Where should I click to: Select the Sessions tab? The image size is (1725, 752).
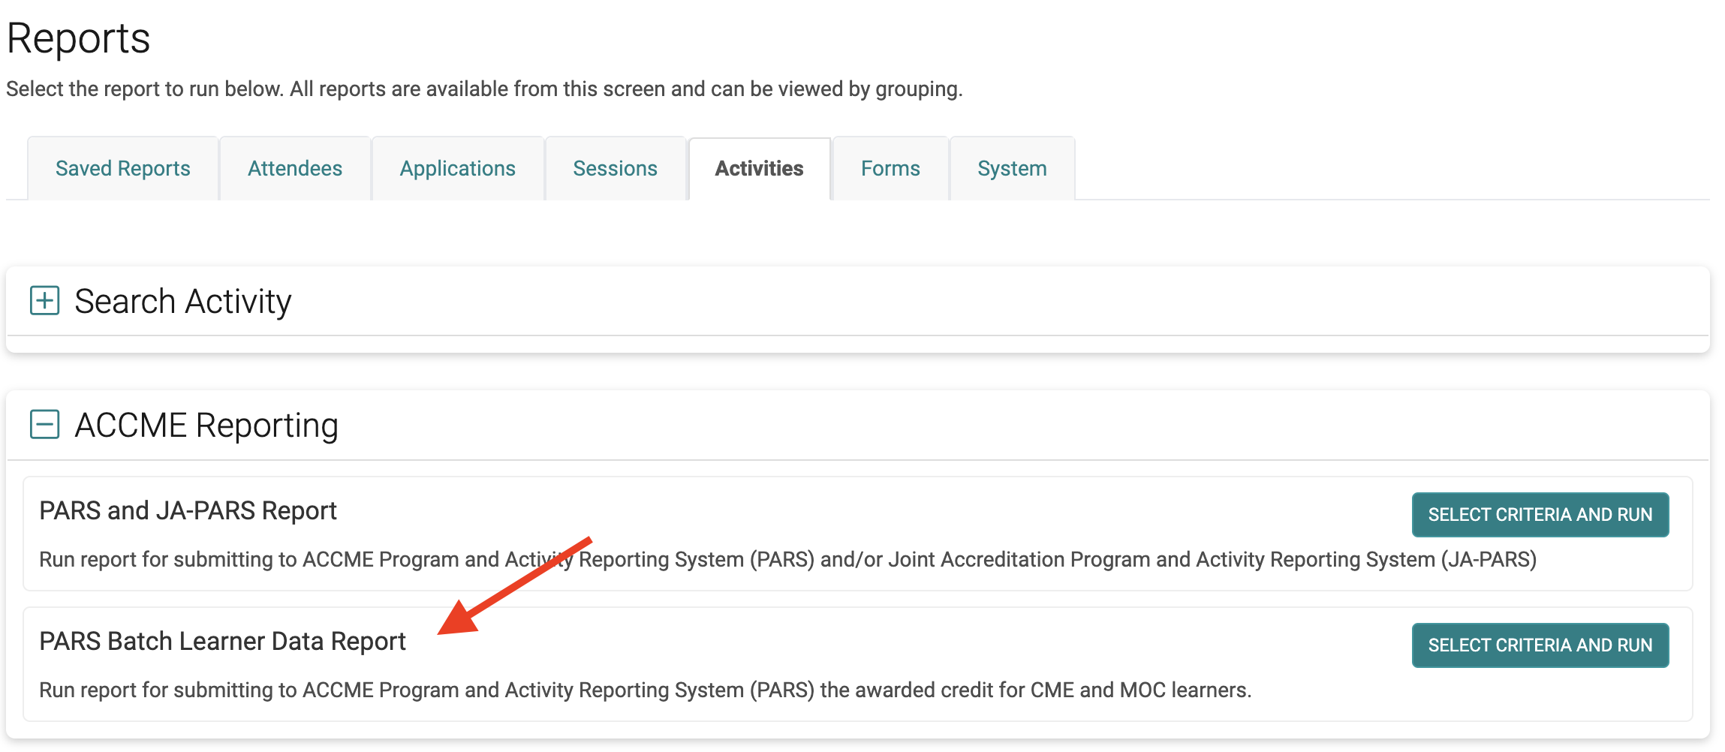[615, 169]
